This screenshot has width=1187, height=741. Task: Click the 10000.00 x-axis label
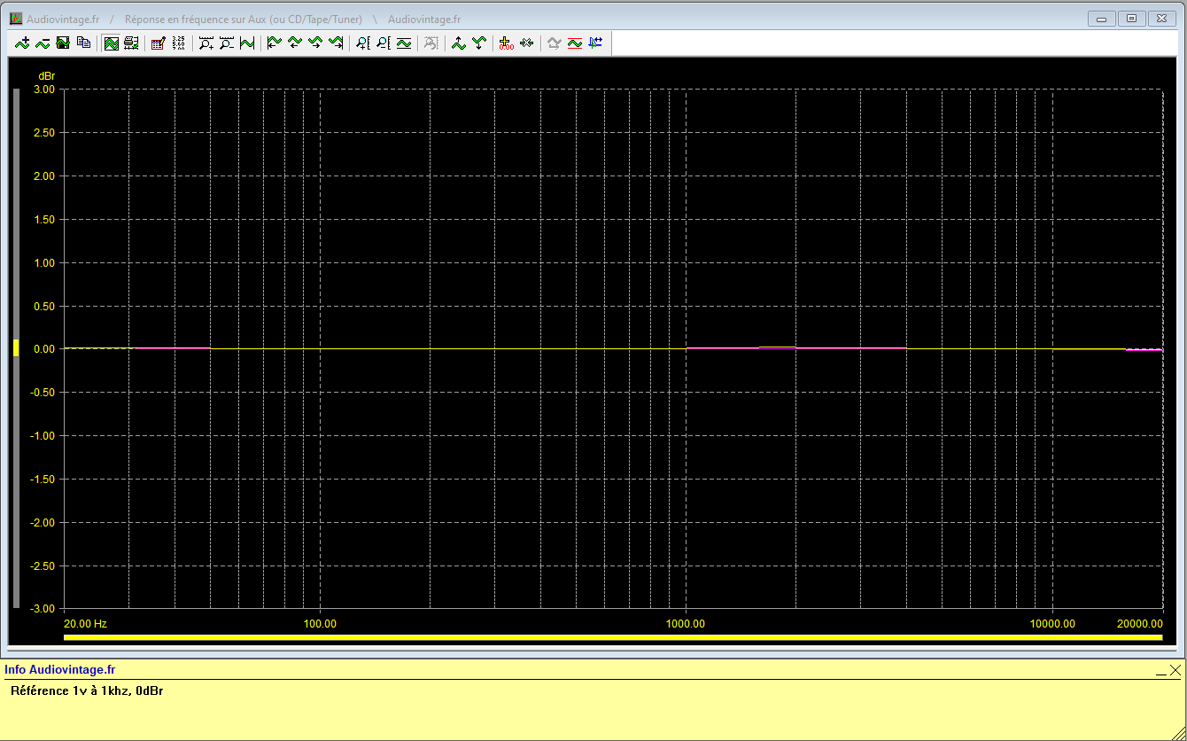pyautogui.click(x=1052, y=623)
